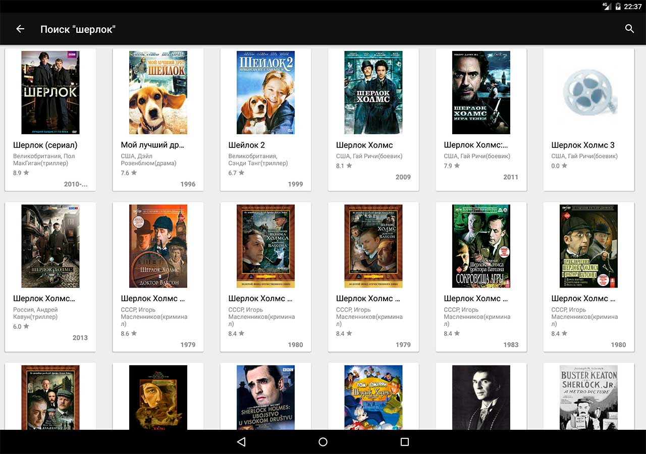Select the title 'Шерлок (сериал)'
Image resolution: width=646 pixels, height=454 pixels.
point(45,145)
